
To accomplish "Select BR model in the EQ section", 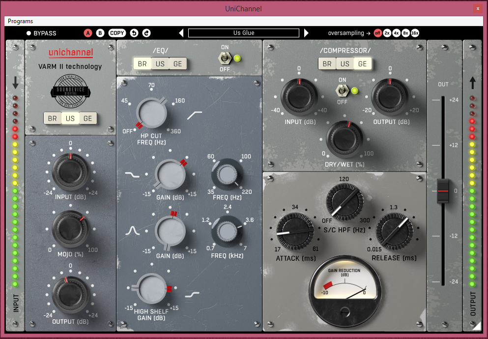I will tap(142, 64).
